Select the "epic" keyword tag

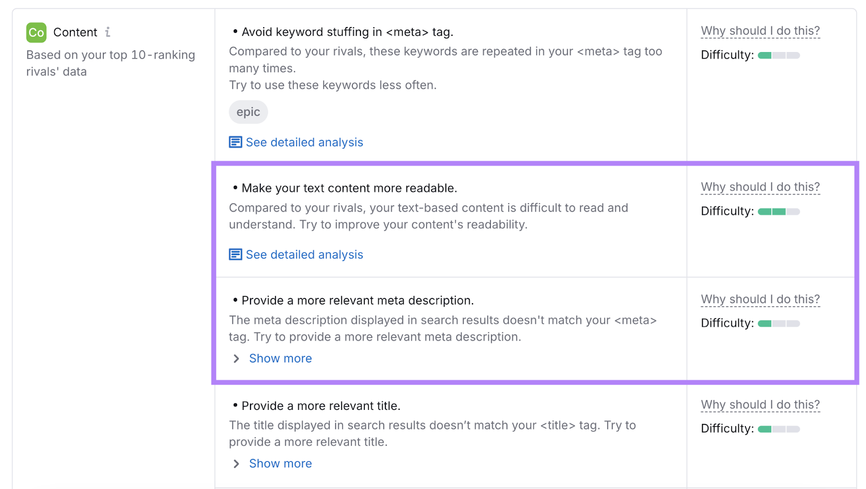coord(248,112)
